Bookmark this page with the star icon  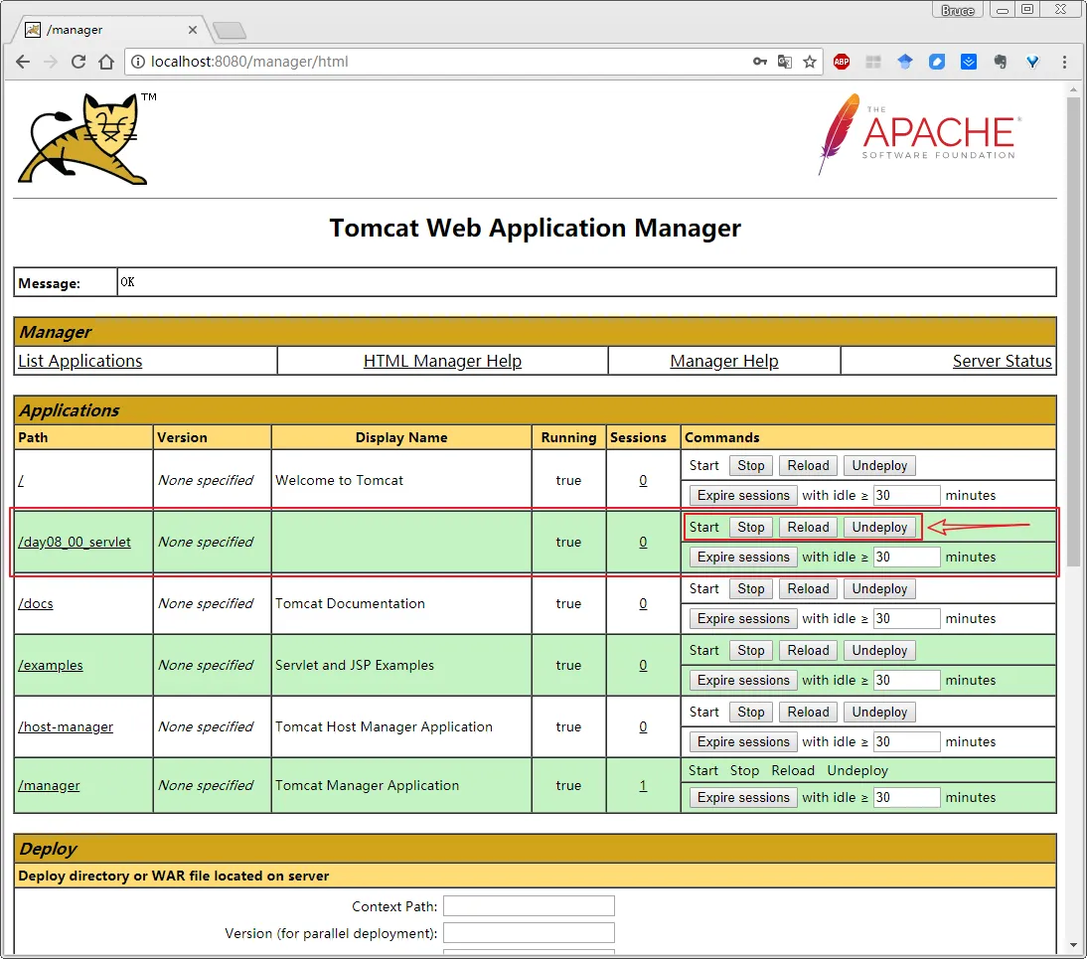point(810,62)
